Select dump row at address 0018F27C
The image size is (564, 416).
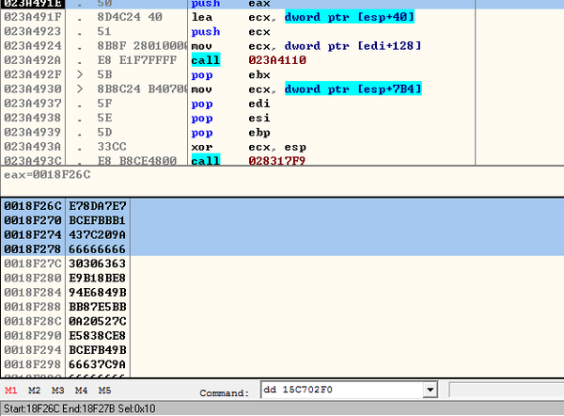point(282,264)
